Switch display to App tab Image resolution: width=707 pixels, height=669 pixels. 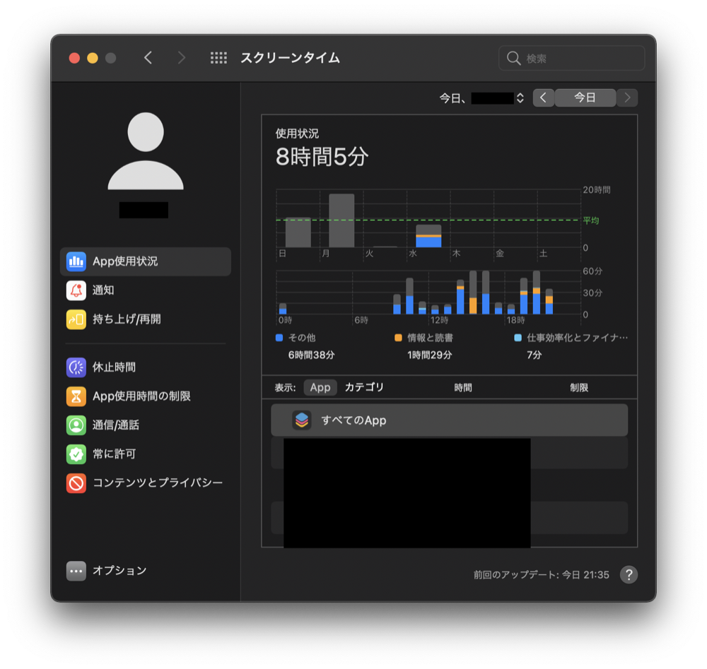pyautogui.click(x=320, y=387)
